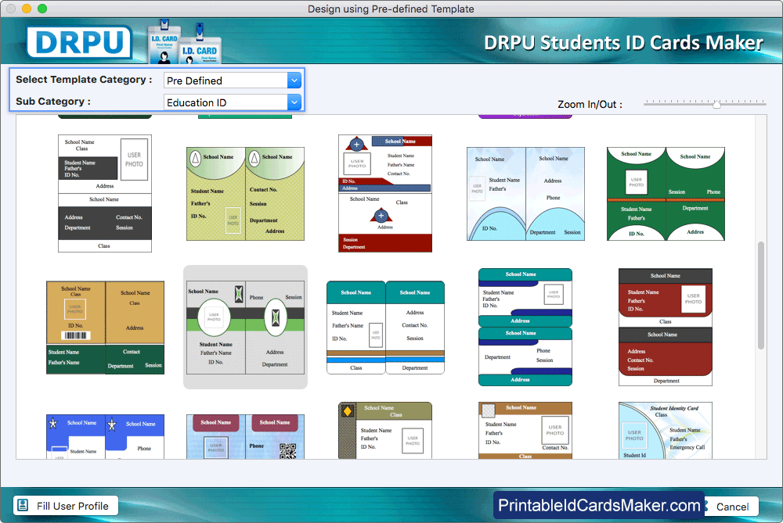783x523 pixels.
Task: Click the Fill User Profile button
Action: point(66,506)
